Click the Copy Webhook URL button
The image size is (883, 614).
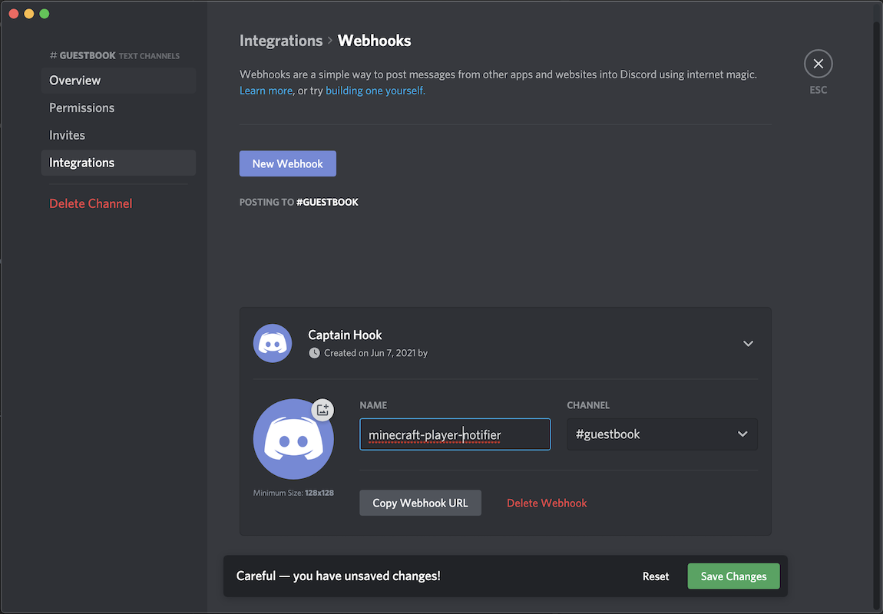(x=420, y=503)
